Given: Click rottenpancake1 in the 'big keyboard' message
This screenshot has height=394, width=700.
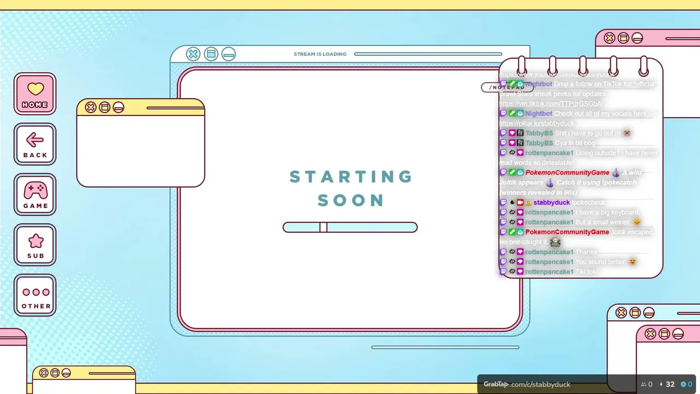Looking at the screenshot, I should (x=550, y=212).
